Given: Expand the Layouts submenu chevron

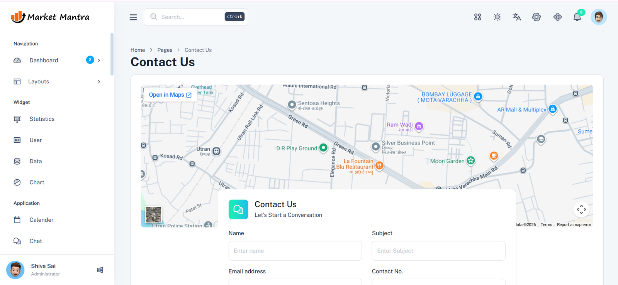Looking at the screenshot, I should tap(99, 81).
